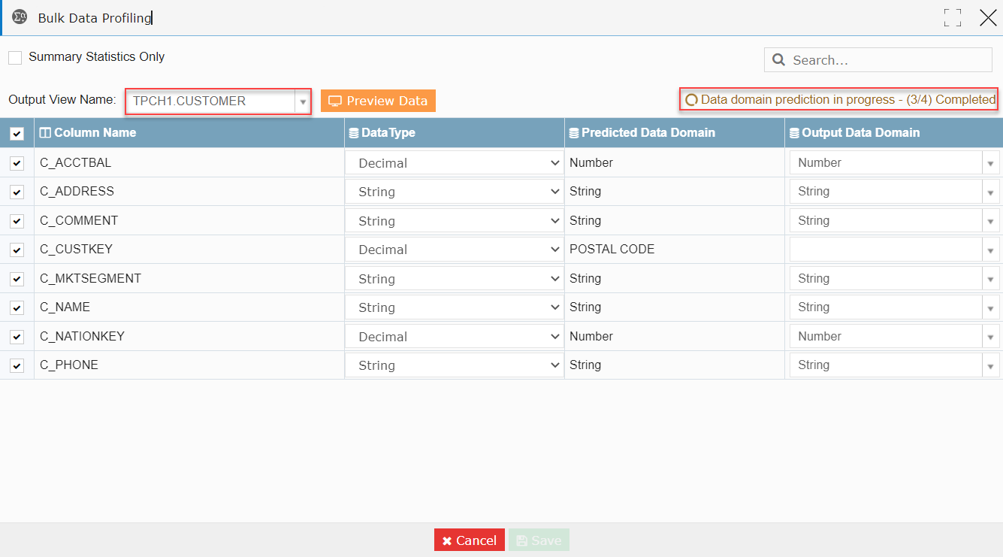The width and height of the screenshot is (1003, 557).
Task: Open the Output View Name dropdown
Action: [303, 101]
